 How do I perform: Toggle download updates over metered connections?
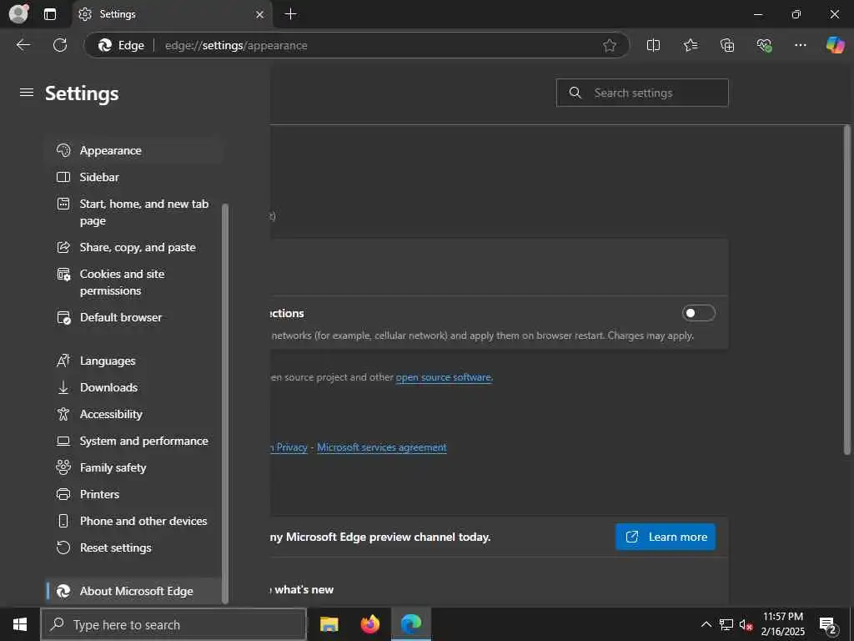pyautogui.click(x=698, y=313)
